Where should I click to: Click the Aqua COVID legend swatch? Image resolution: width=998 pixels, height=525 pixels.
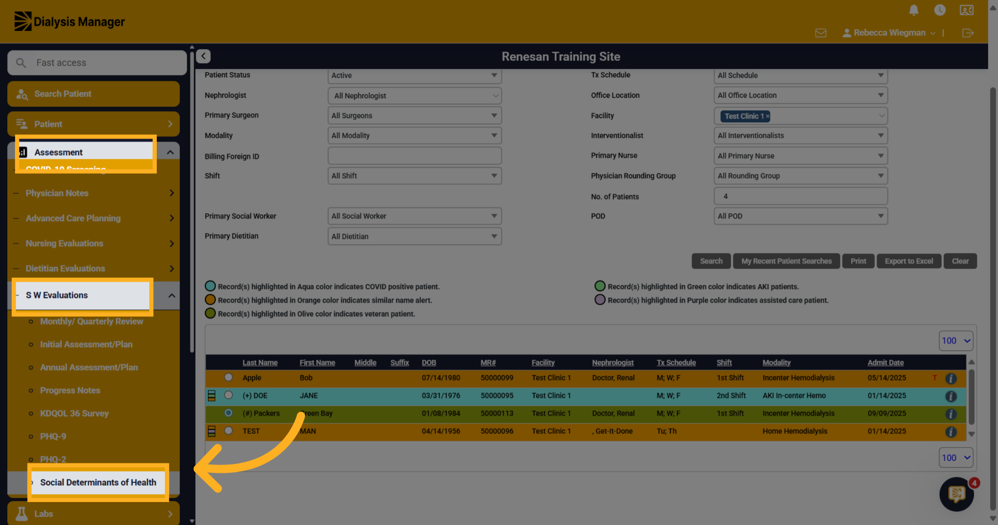(x=210, y=286)
